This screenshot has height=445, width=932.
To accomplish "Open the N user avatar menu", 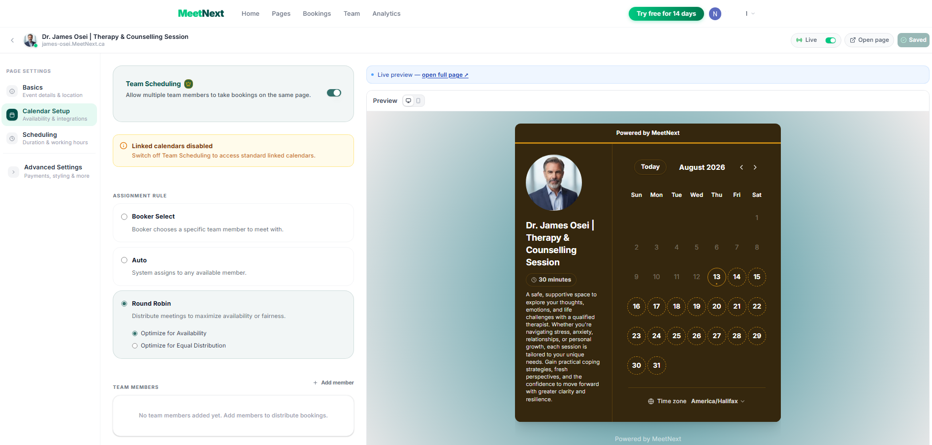I will tap(715, 14).
